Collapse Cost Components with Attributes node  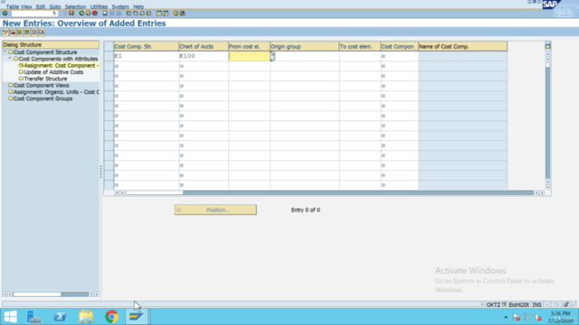point(10,59)
